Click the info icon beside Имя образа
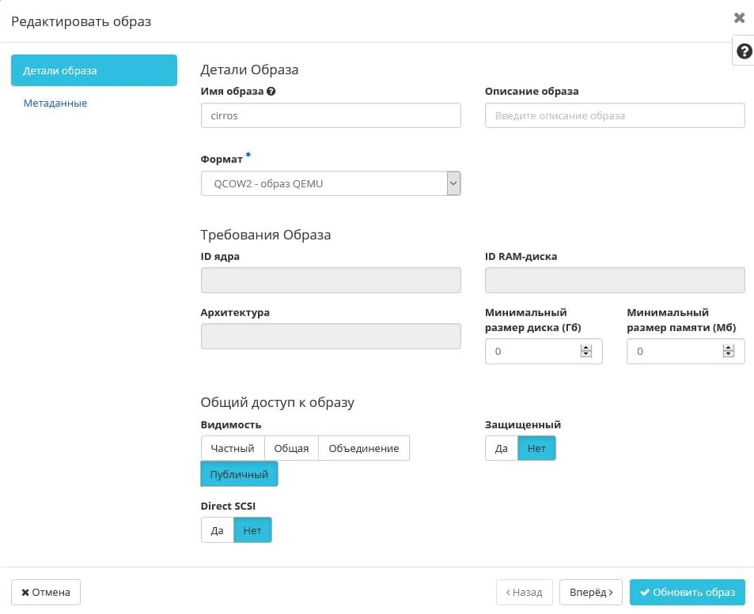The width and height of the screenshot is (754, 614). (271, 92)
